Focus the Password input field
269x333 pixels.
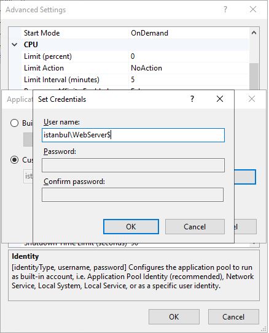point(133,165)
